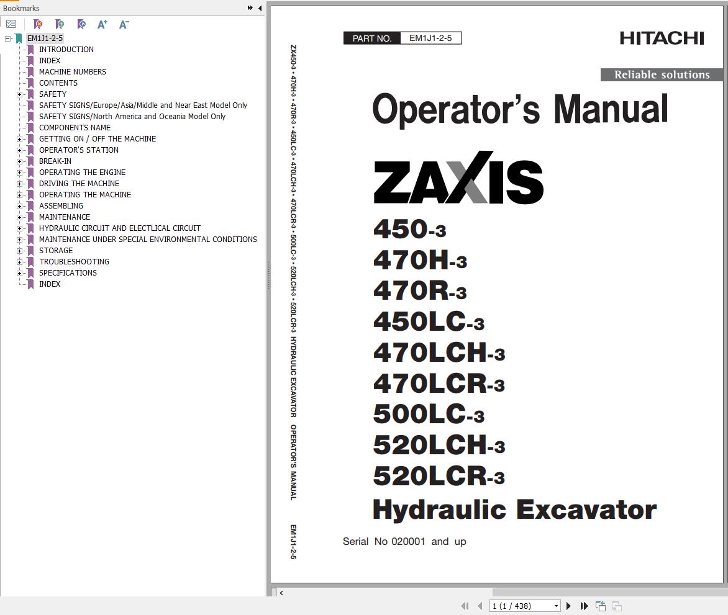728x615 pixels.
Task: Expand the SAFETY bookmark
Action: 19,94
